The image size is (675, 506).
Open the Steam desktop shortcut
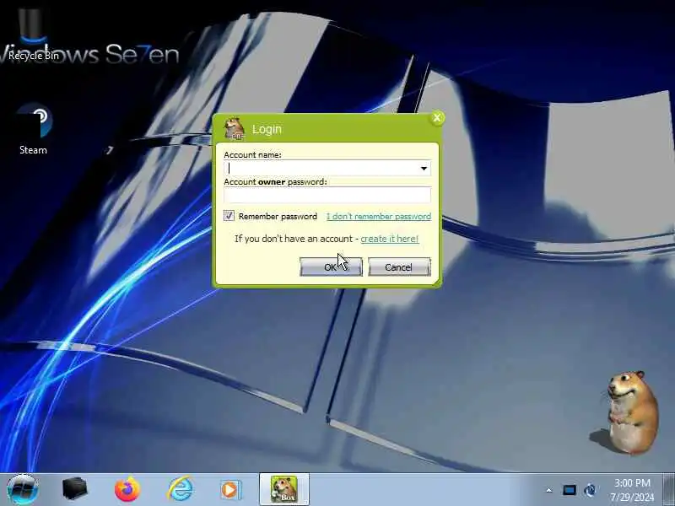coord(34,129)
